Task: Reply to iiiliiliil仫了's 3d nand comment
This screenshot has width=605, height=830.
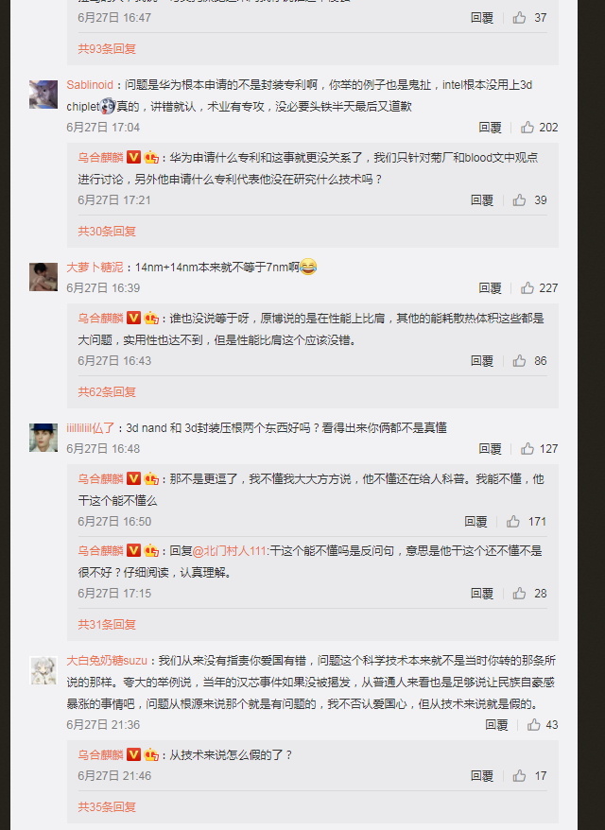Action: pyautogui.click(x=490, y=449)
